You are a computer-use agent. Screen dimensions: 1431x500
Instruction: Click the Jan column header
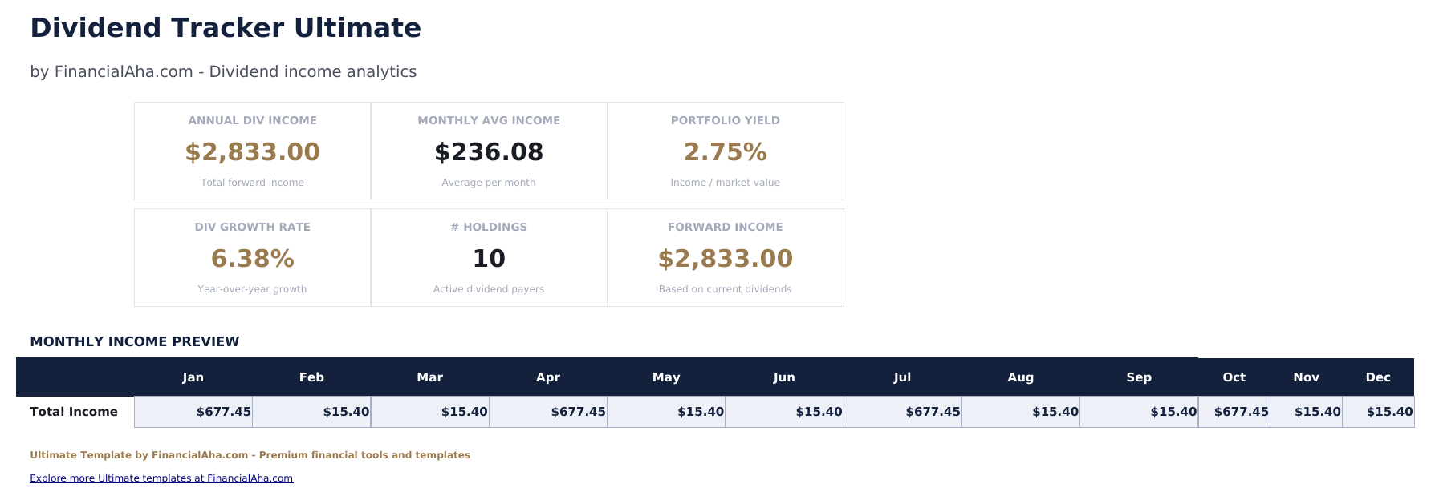tap(193, 377)
